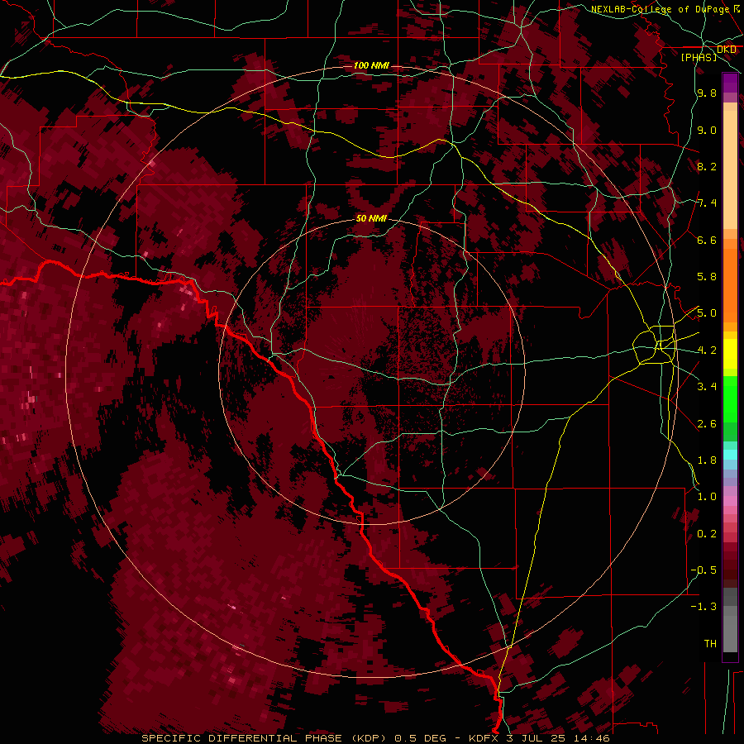Click the 6.6 value on color scale

pos(707,240)
